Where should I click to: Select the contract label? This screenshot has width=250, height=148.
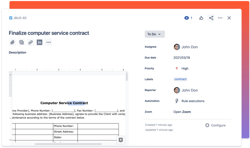coord(180,79)
